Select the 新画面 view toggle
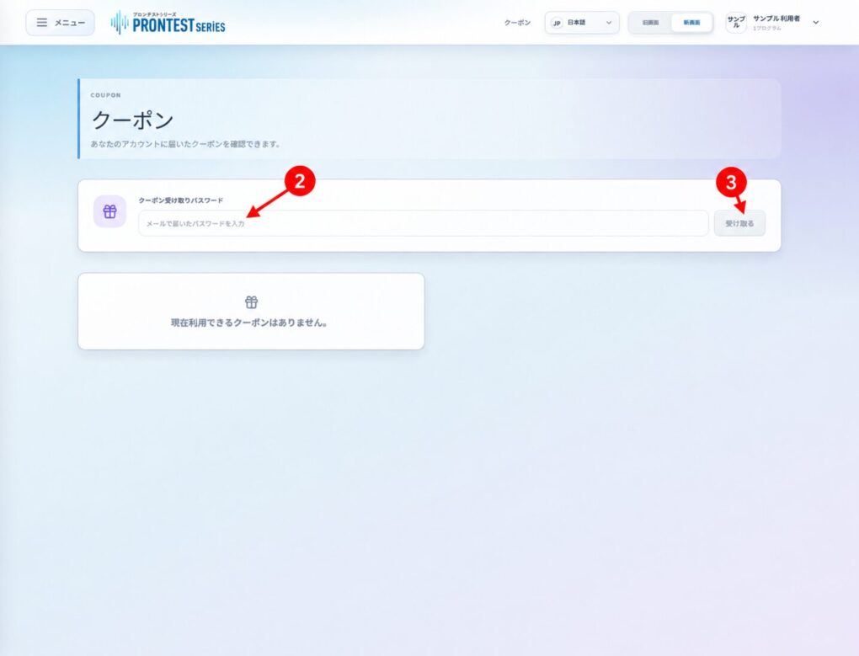 [x=691, y=23]
